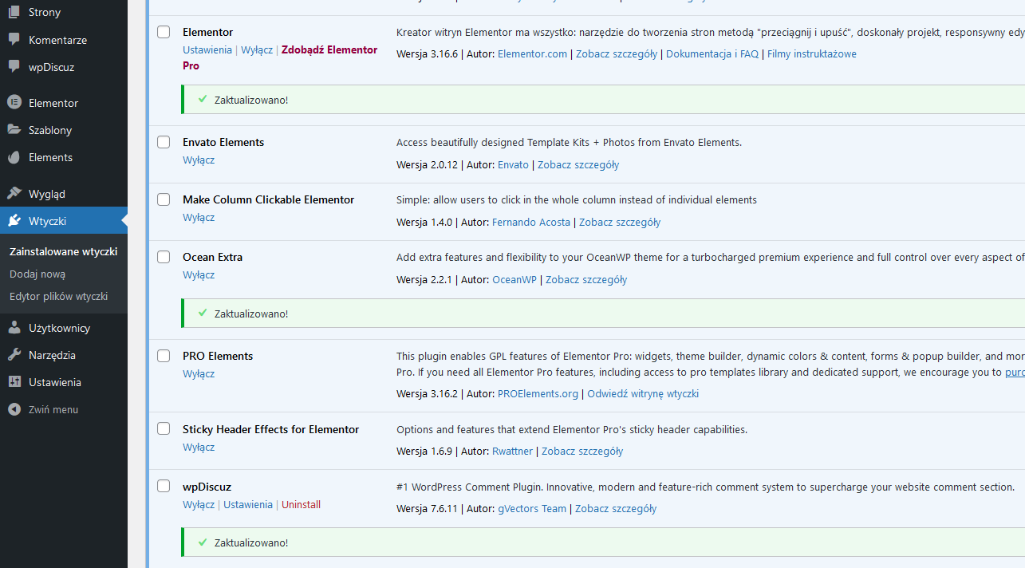Select the Envato Elements plugin checkbox
This screenshot has height=568, width=1025.
[164, 142]
